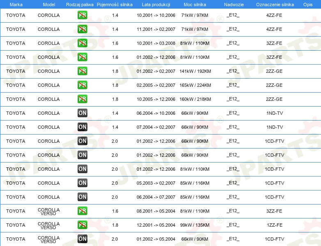Click the Pojemność silnika column header

[x=115, y=5]
